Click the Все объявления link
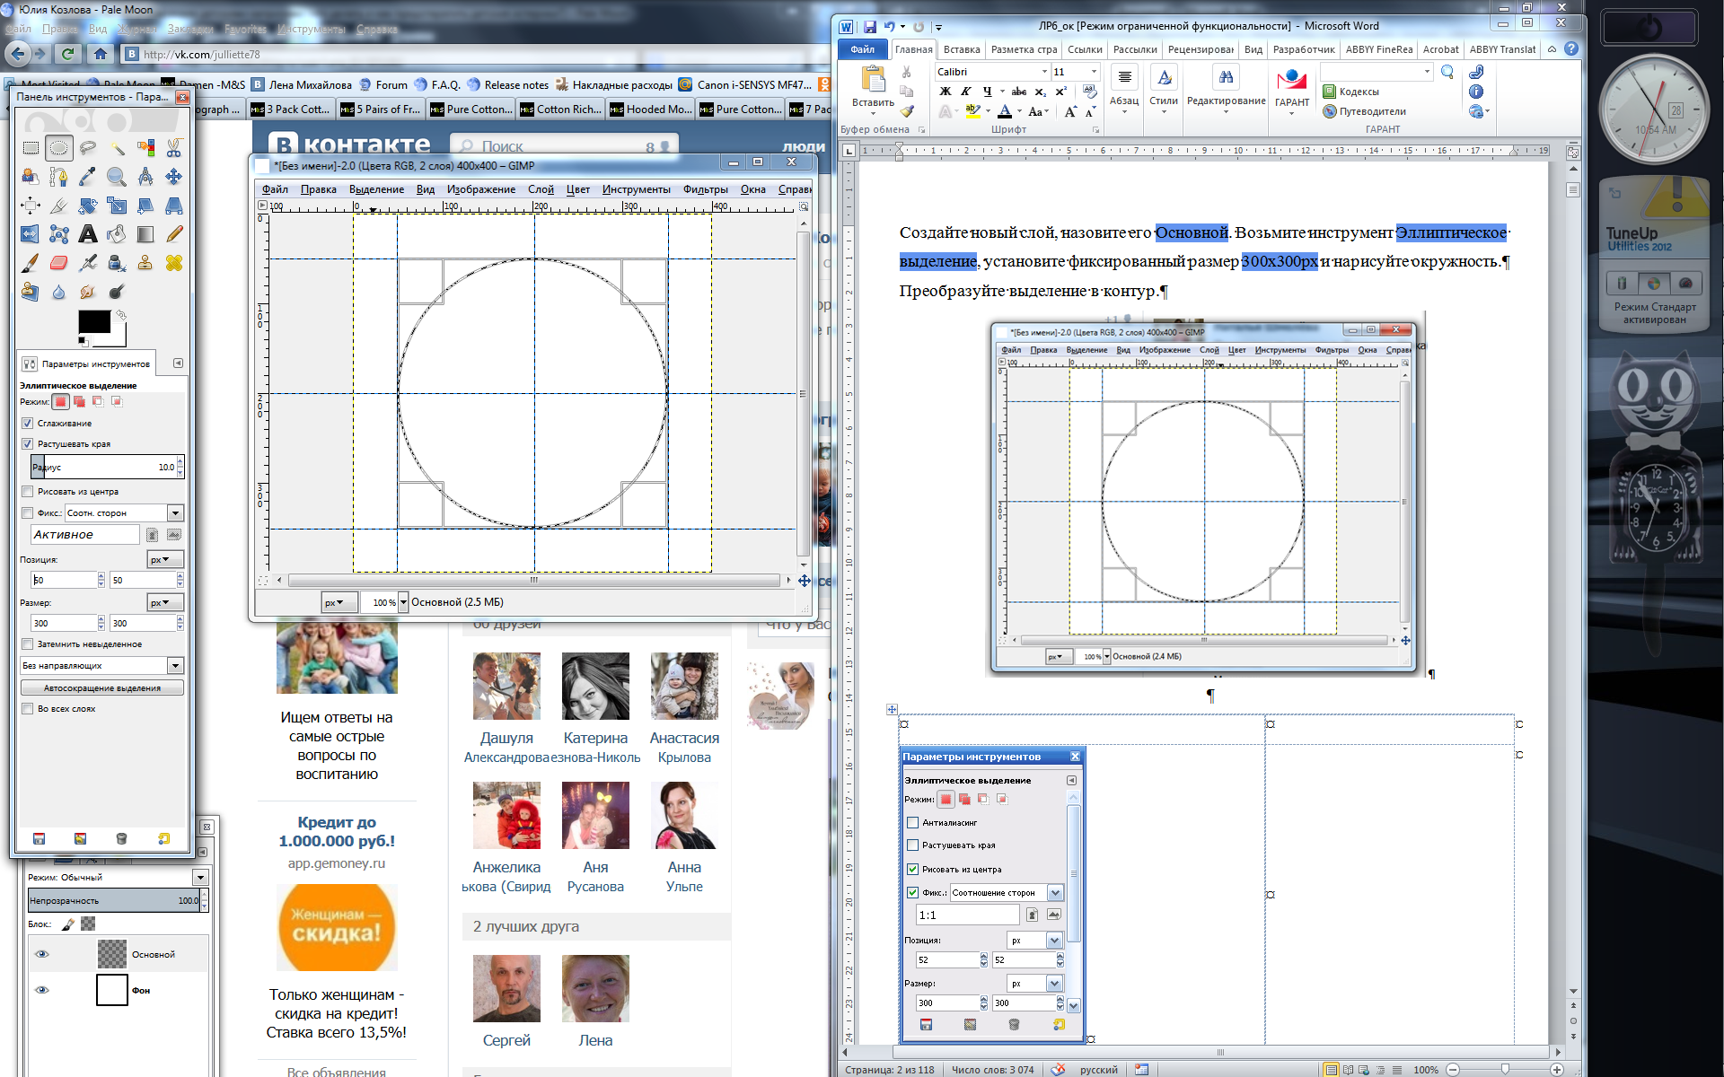 pos(337,1071)
